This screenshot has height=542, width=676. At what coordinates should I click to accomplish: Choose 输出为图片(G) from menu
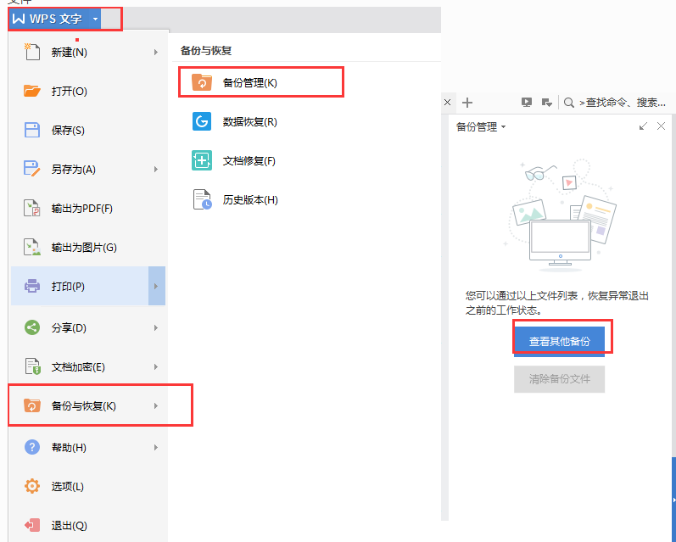(88, 247)
